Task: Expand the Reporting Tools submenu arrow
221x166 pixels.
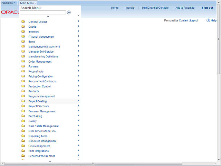Action: [x=79, y=136]
